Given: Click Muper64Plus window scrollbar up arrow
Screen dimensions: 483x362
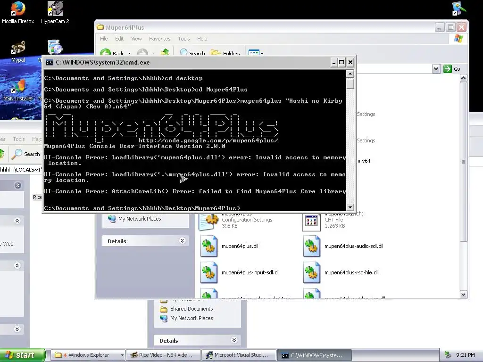Looking at the screenshot, I should click(464, 78).
